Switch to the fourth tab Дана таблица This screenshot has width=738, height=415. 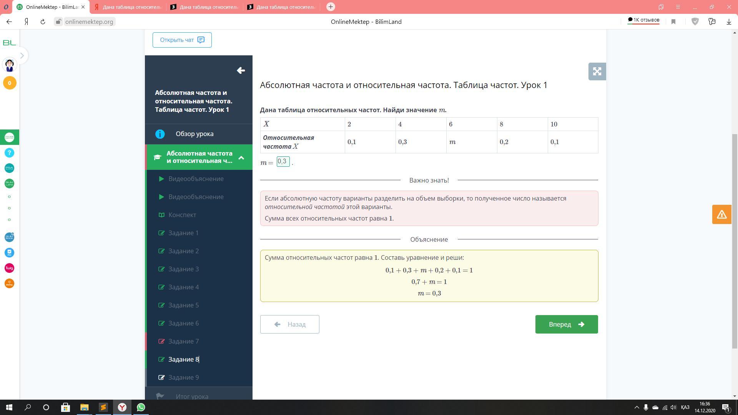pyautogui.click(x=282, y=7)
